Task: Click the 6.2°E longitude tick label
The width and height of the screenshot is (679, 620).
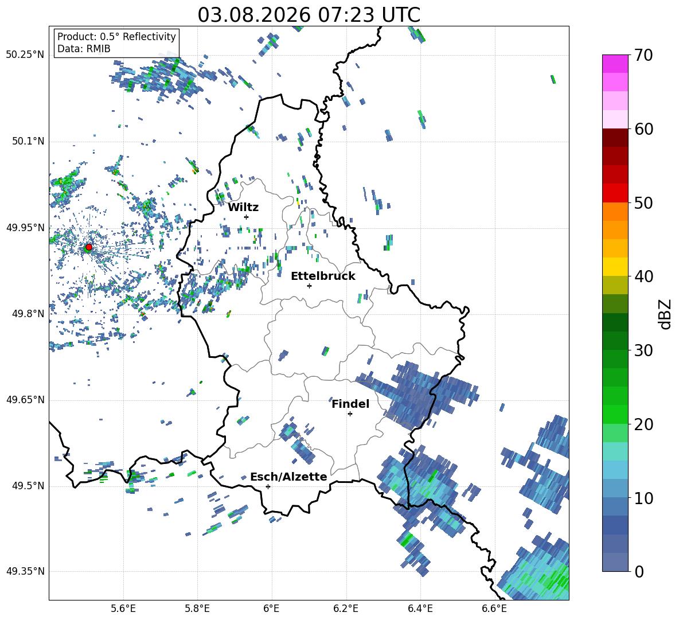Action: [346, 609]
